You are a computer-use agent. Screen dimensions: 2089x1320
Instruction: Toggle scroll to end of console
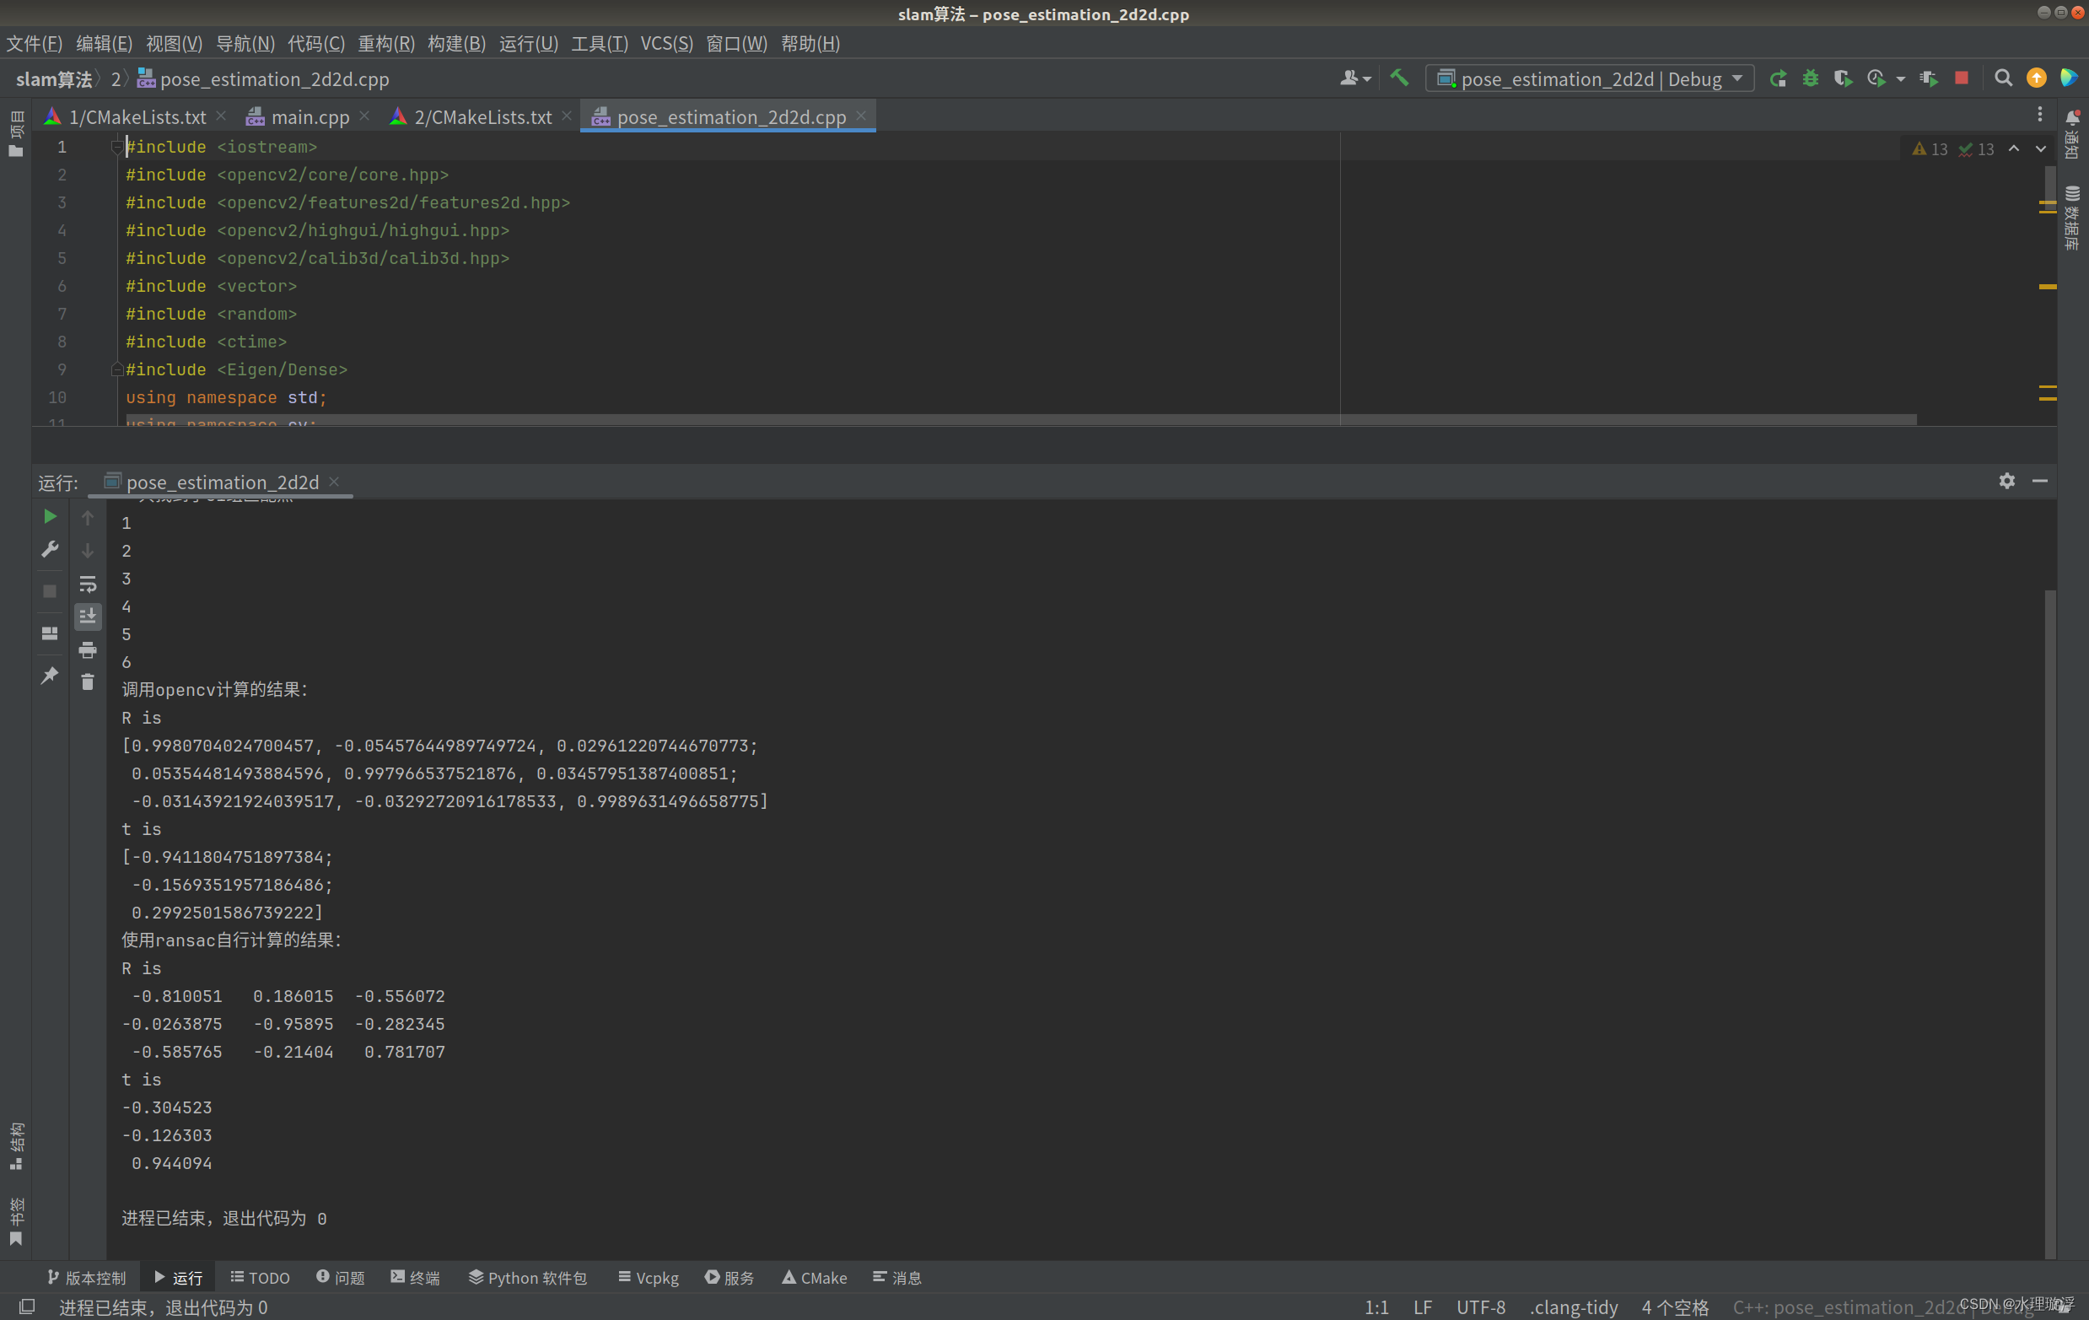pyautogui.click(x=88, y=617)
